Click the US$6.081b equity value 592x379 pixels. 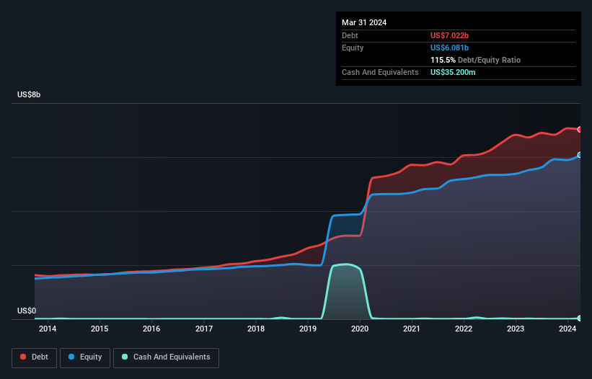[x=449, y=48]
